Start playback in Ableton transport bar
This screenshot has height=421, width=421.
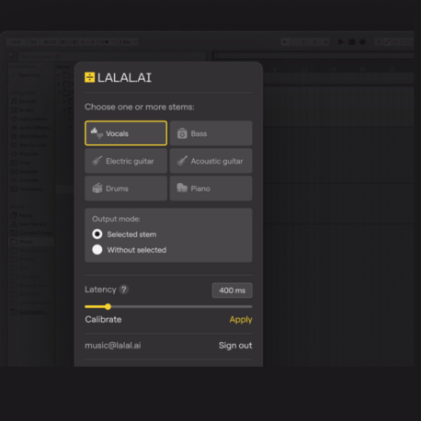[x=340, y=41]
